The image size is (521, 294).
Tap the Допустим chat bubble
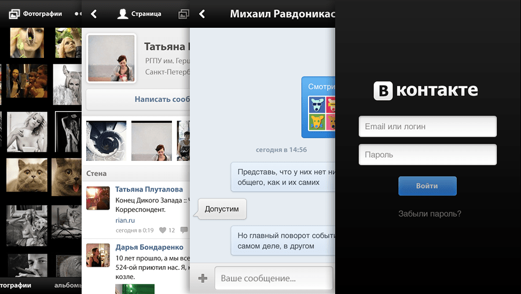click(222, 209)
